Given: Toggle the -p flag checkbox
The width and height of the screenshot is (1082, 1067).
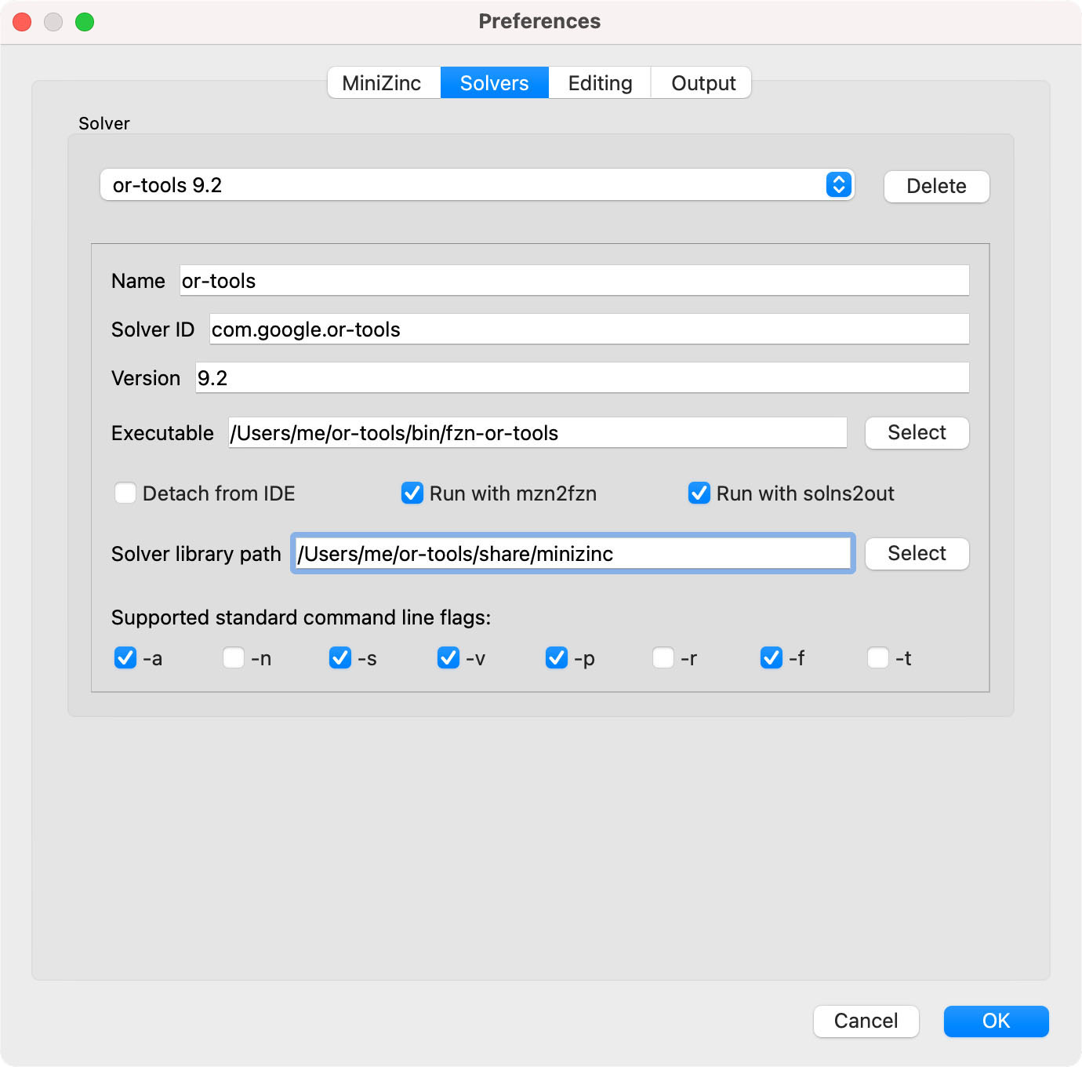Looking at the screenshot, I should [x=557, y=657].
